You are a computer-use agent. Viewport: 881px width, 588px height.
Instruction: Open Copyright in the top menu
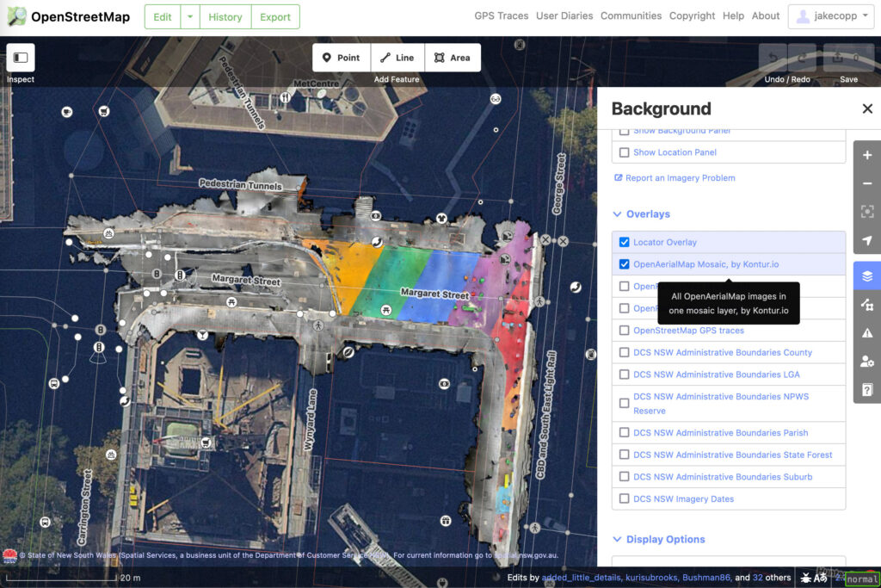pyautogui.click(x=692, y=15)
